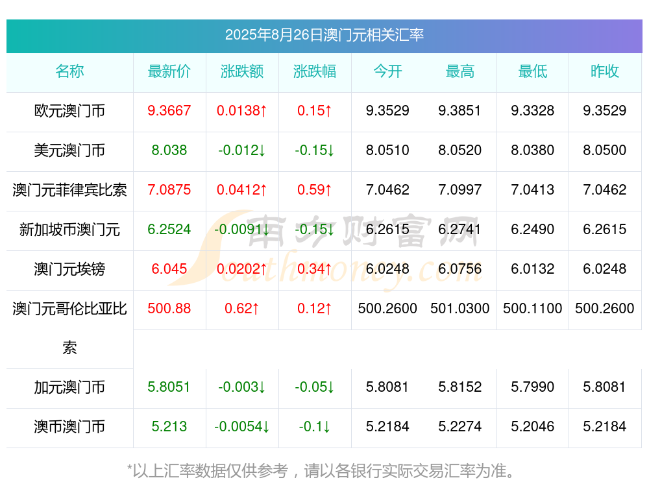Click the 加元澳门币 row name
This screenshot has height=491, width=649.
point(69,387)
